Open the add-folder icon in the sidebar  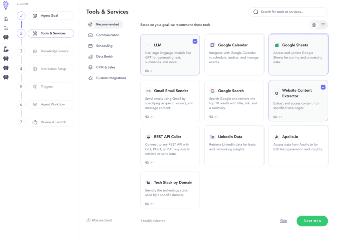pyautogui.click(x=6, y=28)
